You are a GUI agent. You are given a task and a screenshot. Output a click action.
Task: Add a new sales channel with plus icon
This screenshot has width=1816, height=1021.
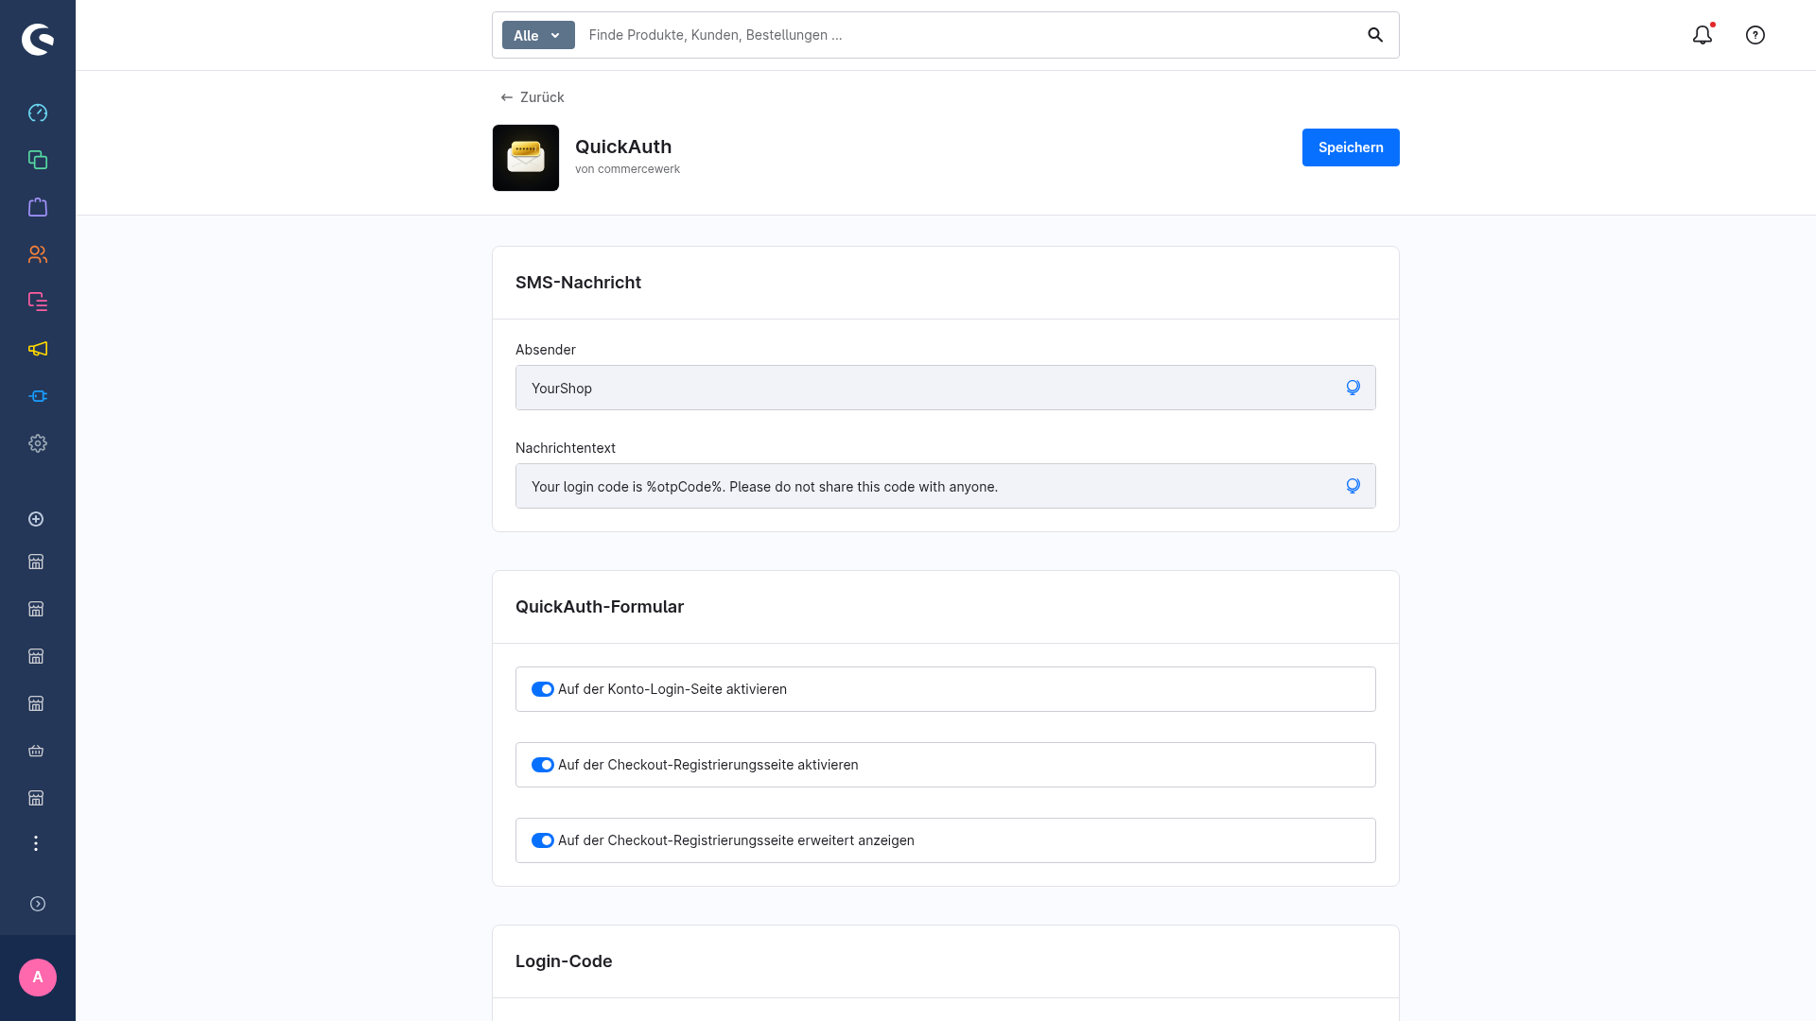[36, 519]
